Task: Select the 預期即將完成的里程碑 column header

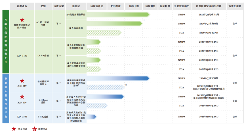Action: pyautogui.click(x=209, y=6)
